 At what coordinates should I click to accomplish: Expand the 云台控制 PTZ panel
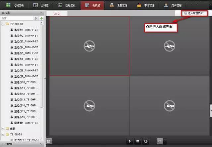40,144
